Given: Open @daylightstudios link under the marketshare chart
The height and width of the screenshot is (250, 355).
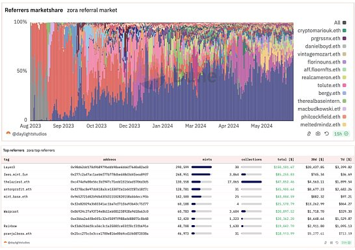Looking at the screenshot, I should (29, 134).
